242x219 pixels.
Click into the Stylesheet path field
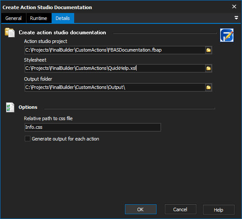[115, 68]
